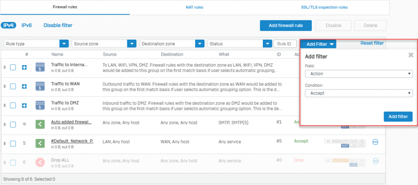Grab drag handle of Drop ALL row
This screenshot has height=185, width=418.
[x=4, y=163]
